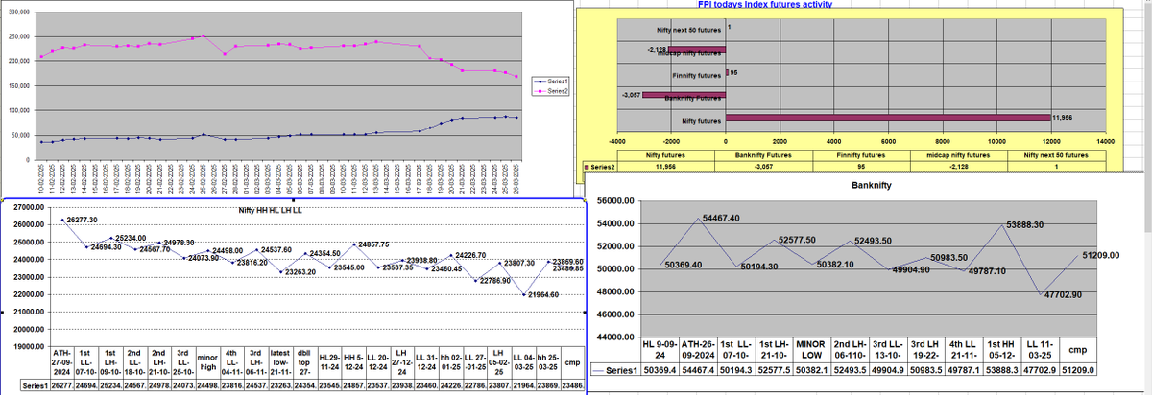Click 56000.00 axis value on Banknifty chart
The image size is (1152, 395).
[615, 201]
